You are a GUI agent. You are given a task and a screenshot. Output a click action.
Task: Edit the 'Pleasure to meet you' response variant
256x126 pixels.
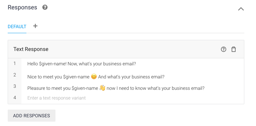pyautogui.click(x=133, y=88)
